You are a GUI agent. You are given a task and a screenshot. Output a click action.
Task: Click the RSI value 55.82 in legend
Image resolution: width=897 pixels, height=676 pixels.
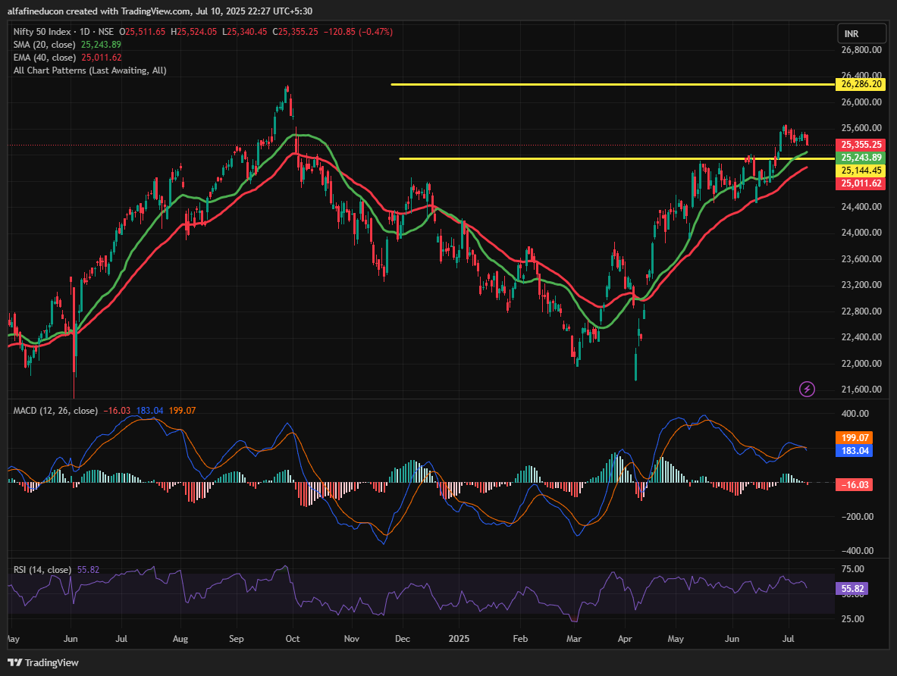(88, 570)
